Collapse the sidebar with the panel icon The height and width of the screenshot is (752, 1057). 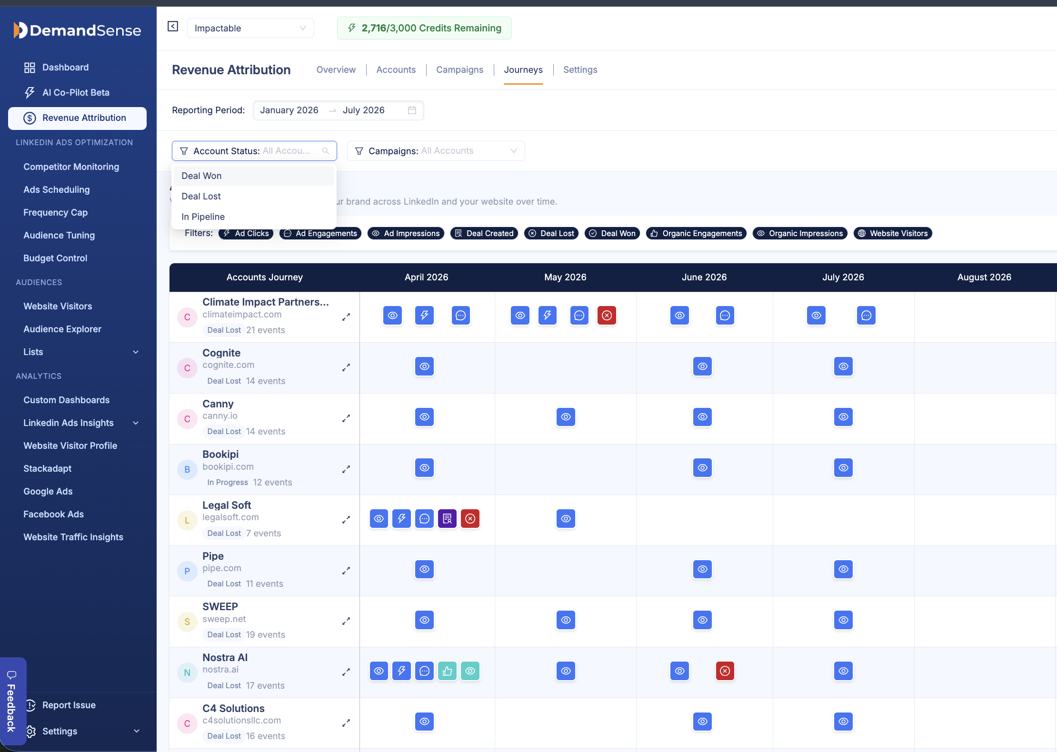point(173,27)
